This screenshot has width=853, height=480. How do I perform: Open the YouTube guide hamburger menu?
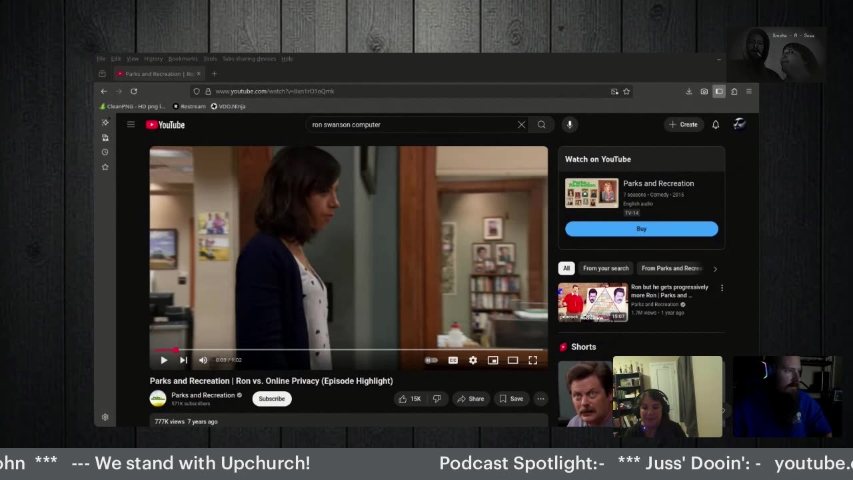(131, 125)
